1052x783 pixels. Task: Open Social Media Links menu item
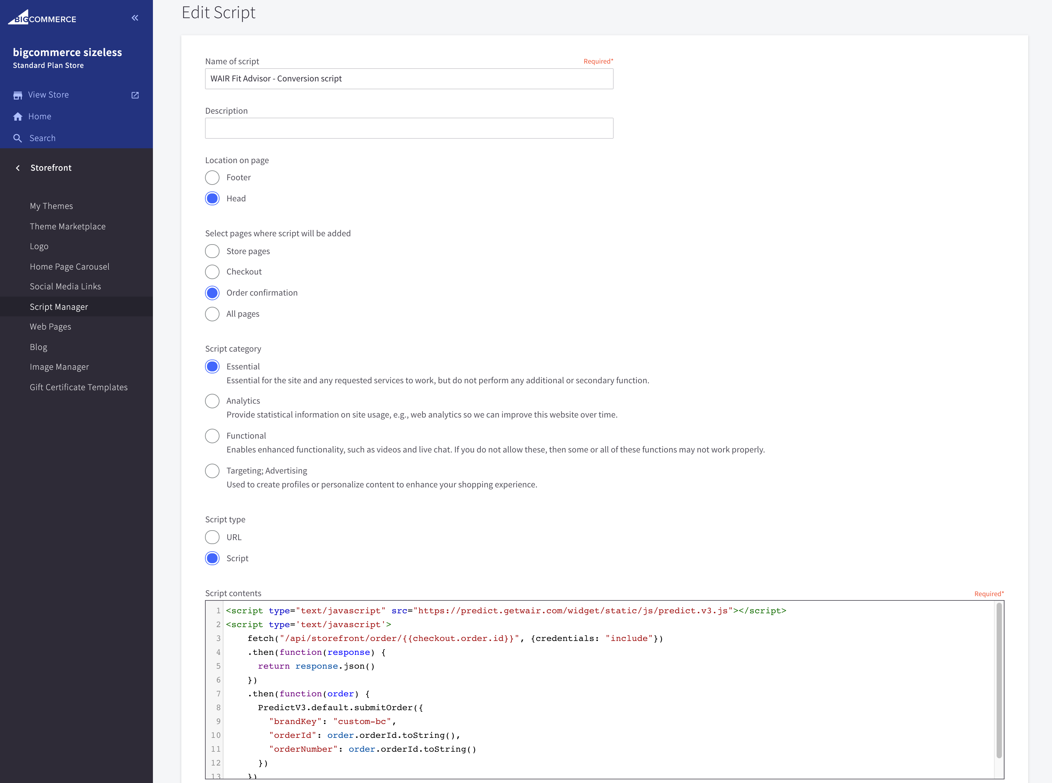coord(65,287)
